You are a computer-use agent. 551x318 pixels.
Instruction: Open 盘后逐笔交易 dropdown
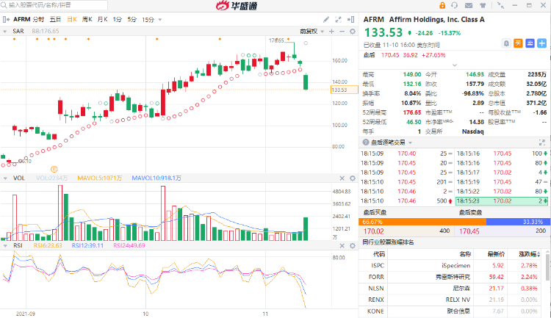pyautogui.click(x=410, y=142)
